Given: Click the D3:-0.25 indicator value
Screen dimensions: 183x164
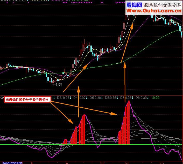Looking at the screenshot, I should tap(63, 98).
